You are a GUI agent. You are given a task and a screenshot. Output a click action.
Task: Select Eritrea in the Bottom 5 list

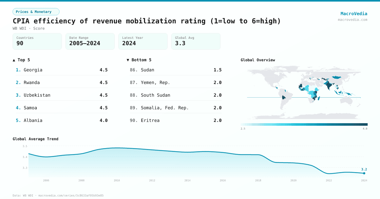tap(151, 120)
